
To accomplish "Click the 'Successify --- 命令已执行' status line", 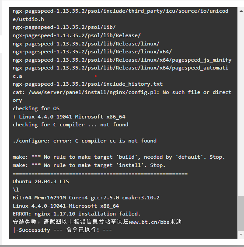I will (62, 230).
